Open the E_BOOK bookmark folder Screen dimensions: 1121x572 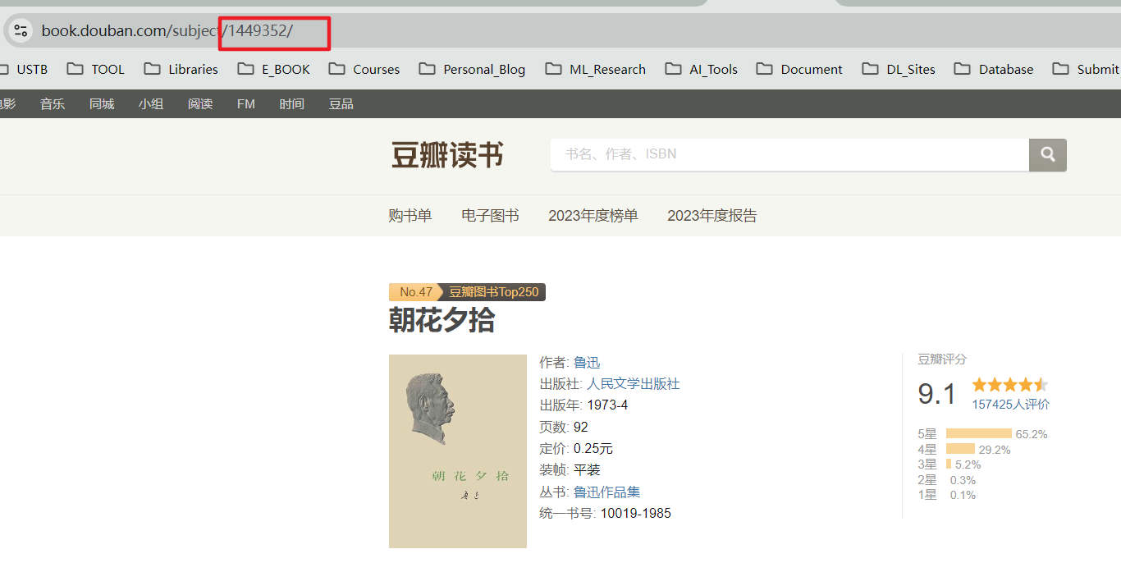(274, 69)
